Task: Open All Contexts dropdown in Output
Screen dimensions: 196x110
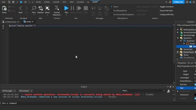Action: pos(25,91)
